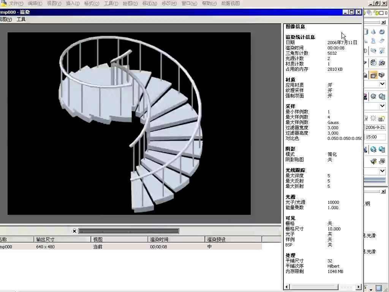Select the cone solid icon in dashboard
The width and height of the screenshot is (389, 292).
(373, 32)
